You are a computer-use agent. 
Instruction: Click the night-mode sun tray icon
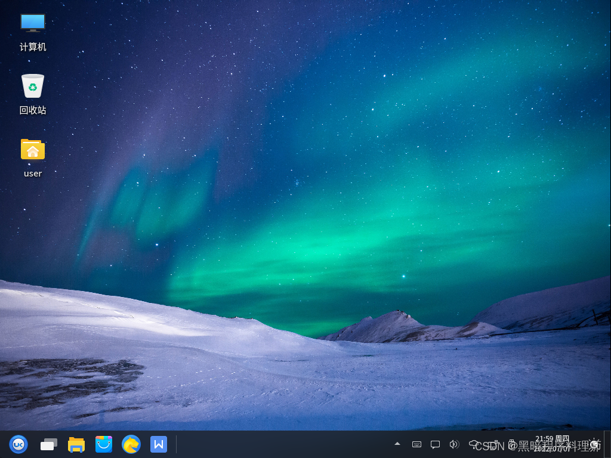(x=595, y=444)
